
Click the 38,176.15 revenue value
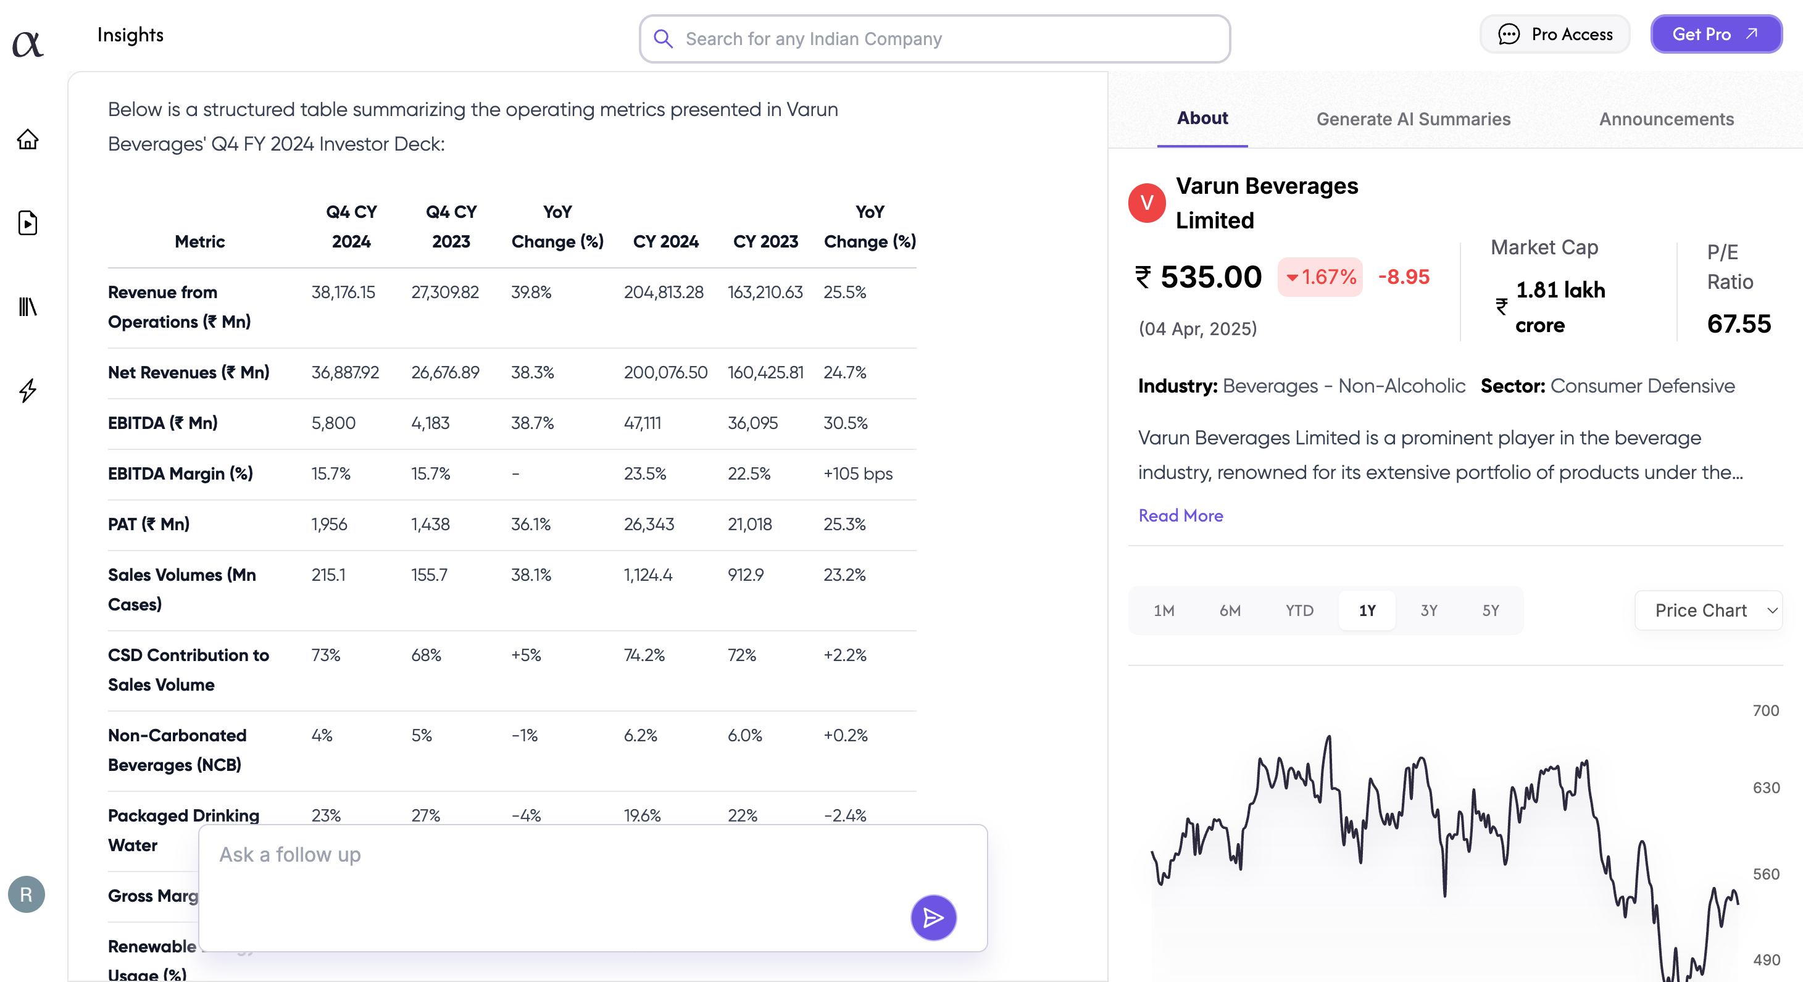343,291
